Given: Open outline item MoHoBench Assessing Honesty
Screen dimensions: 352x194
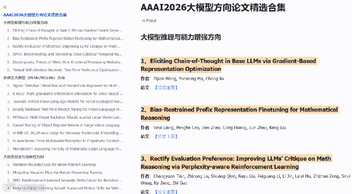Looking at the screenshot, I should pos(64,149).
